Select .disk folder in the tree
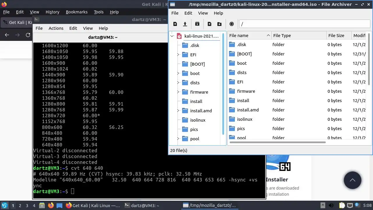 point(195,45)
